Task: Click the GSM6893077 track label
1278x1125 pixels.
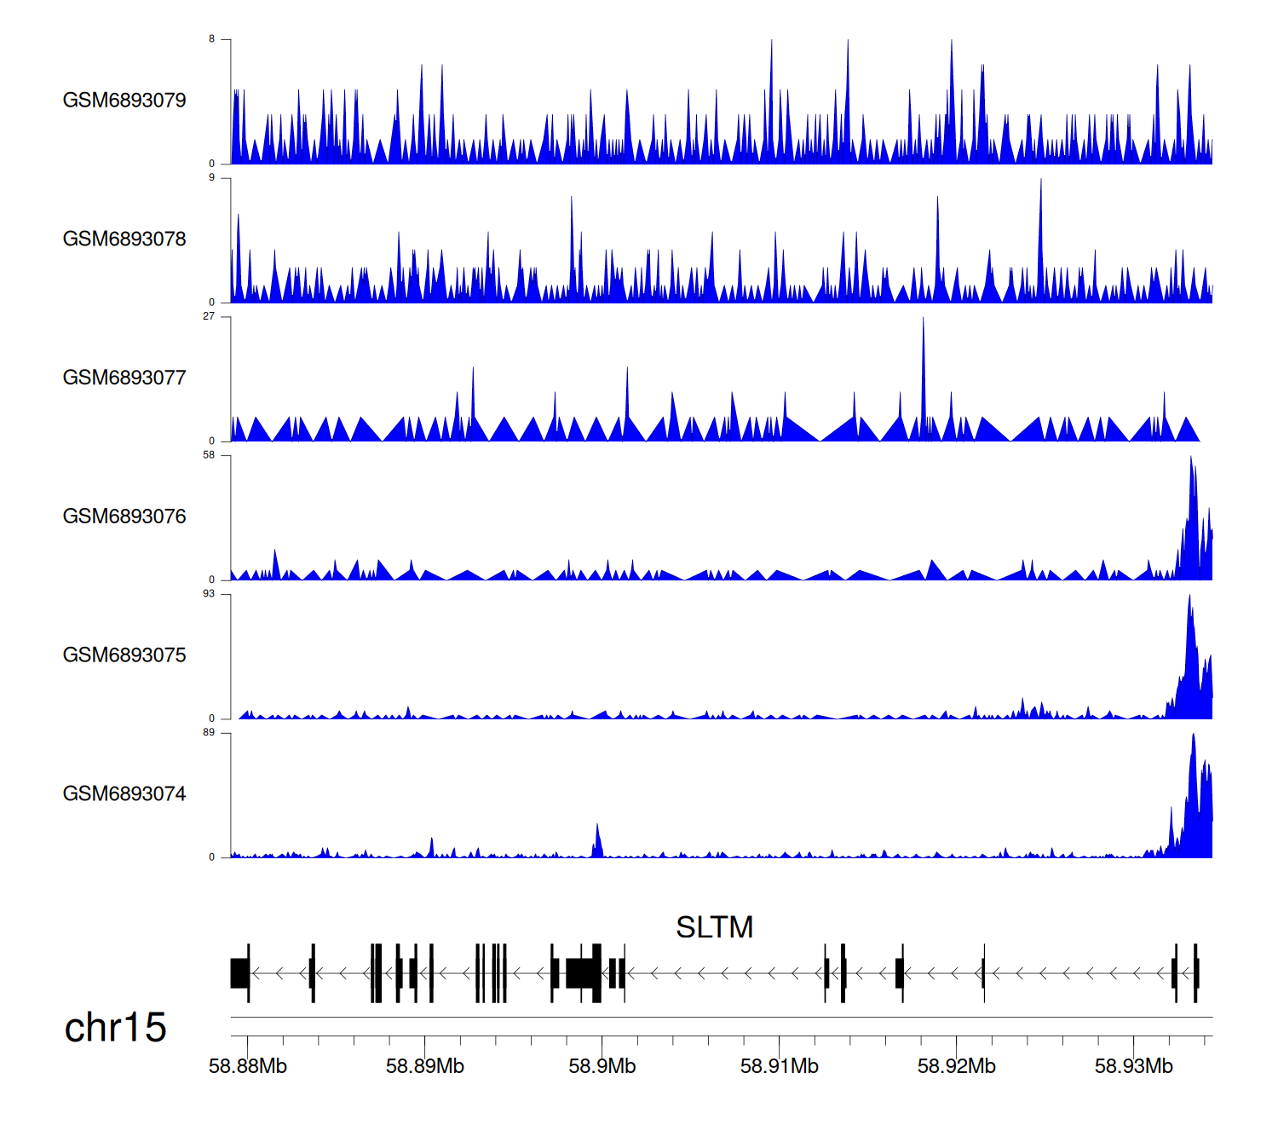Action: (x=124, y=378)
